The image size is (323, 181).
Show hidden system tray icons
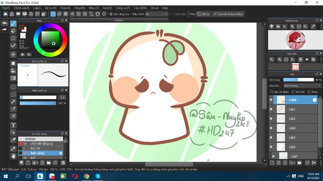[x=288, y=176]
